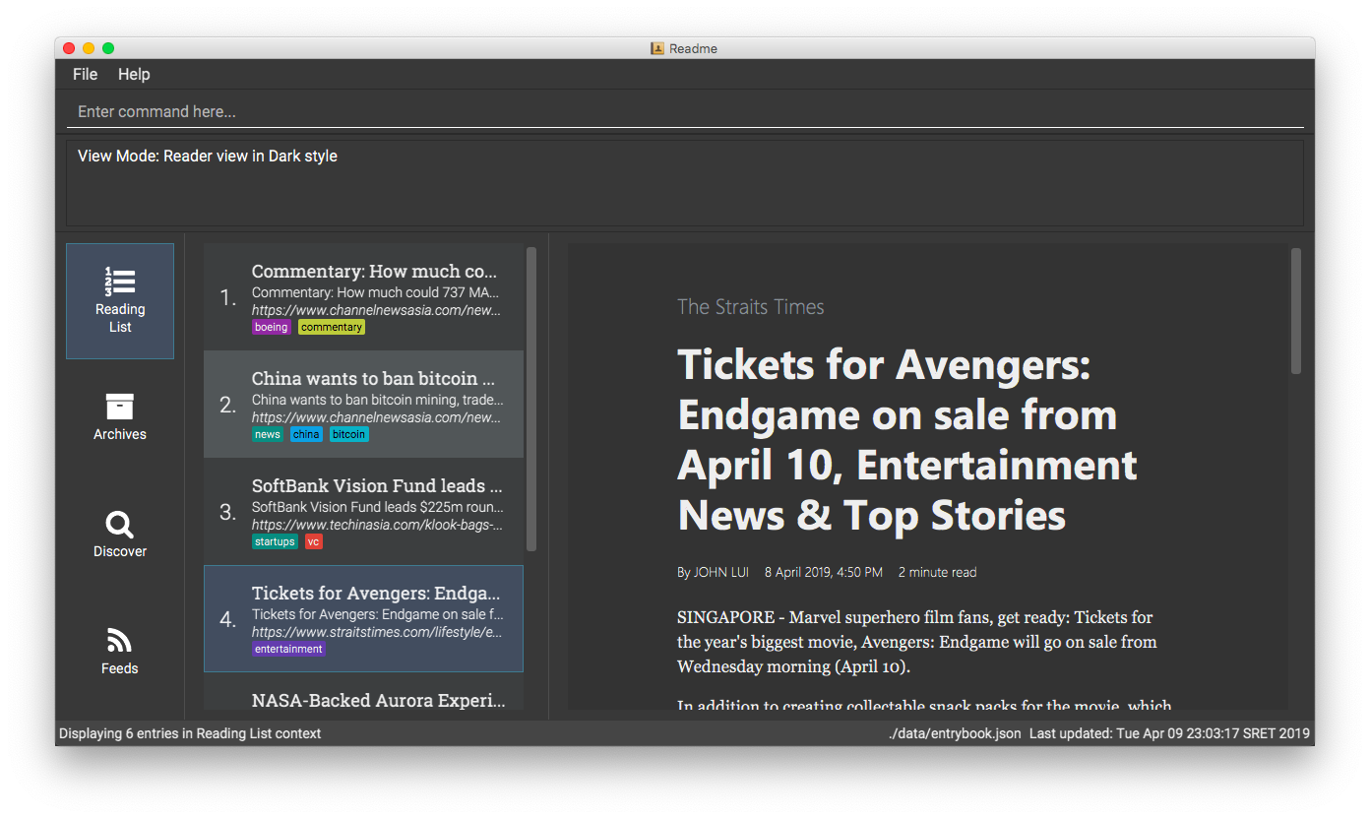
Task: Click the '8 April 2019, 4:50 PM' date
Action: click(824, 572)
